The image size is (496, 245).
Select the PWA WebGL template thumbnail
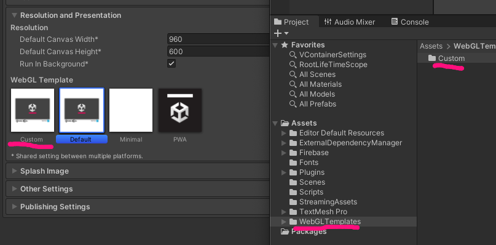point(180,110)
